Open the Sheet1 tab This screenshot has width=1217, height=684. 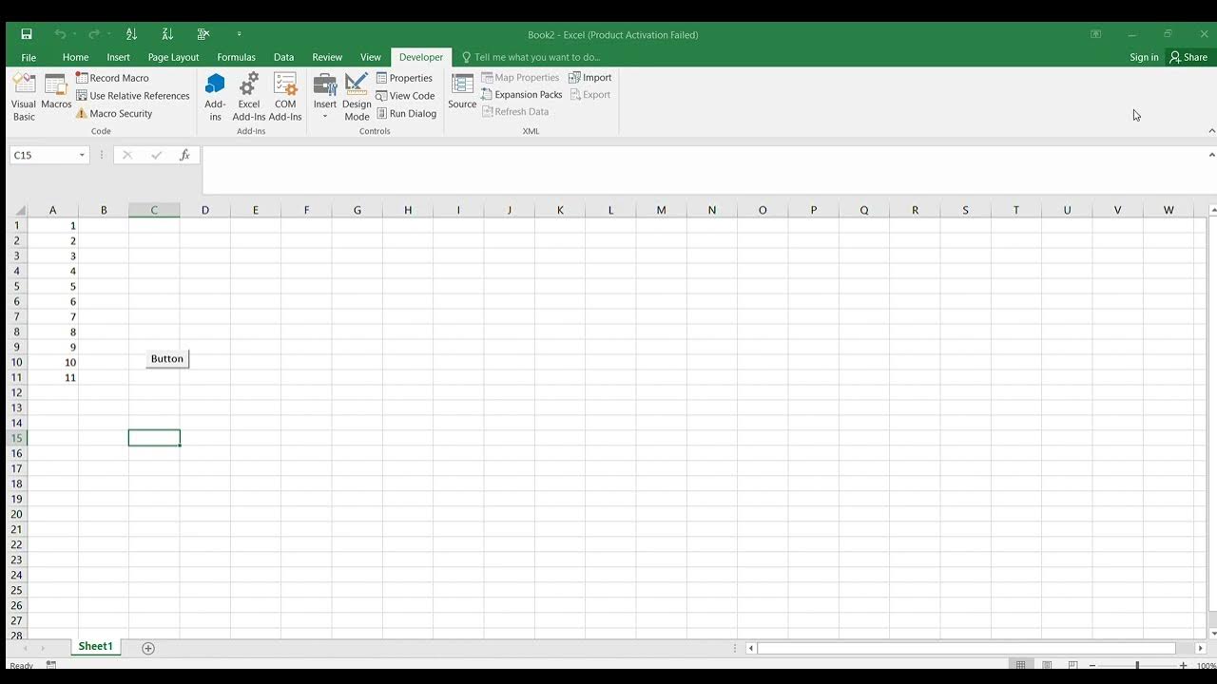coord(95,646)
